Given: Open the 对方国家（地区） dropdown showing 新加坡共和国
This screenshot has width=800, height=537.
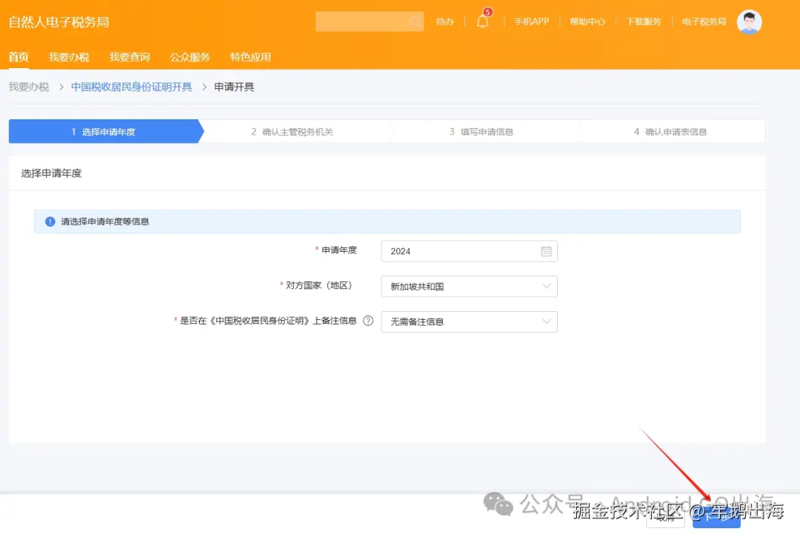Looking at the screenshot, I should tap(469, 287).
